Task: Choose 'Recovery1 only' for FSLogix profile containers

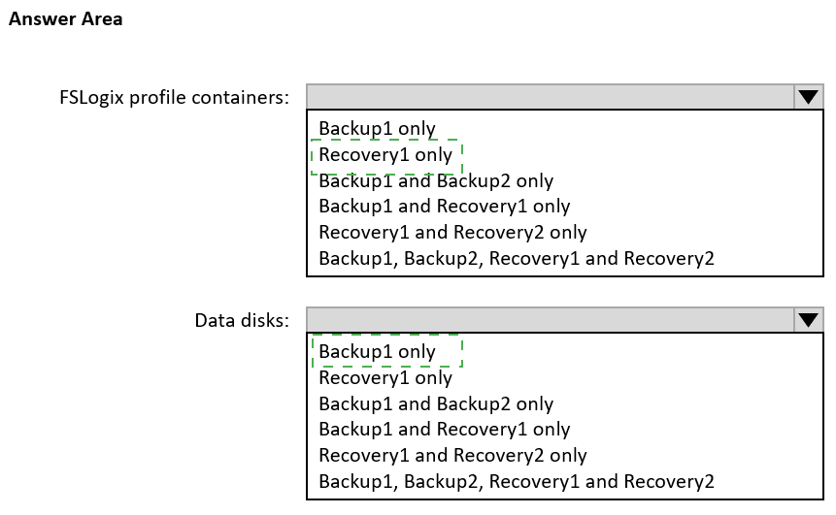Action: pos(385,155)
